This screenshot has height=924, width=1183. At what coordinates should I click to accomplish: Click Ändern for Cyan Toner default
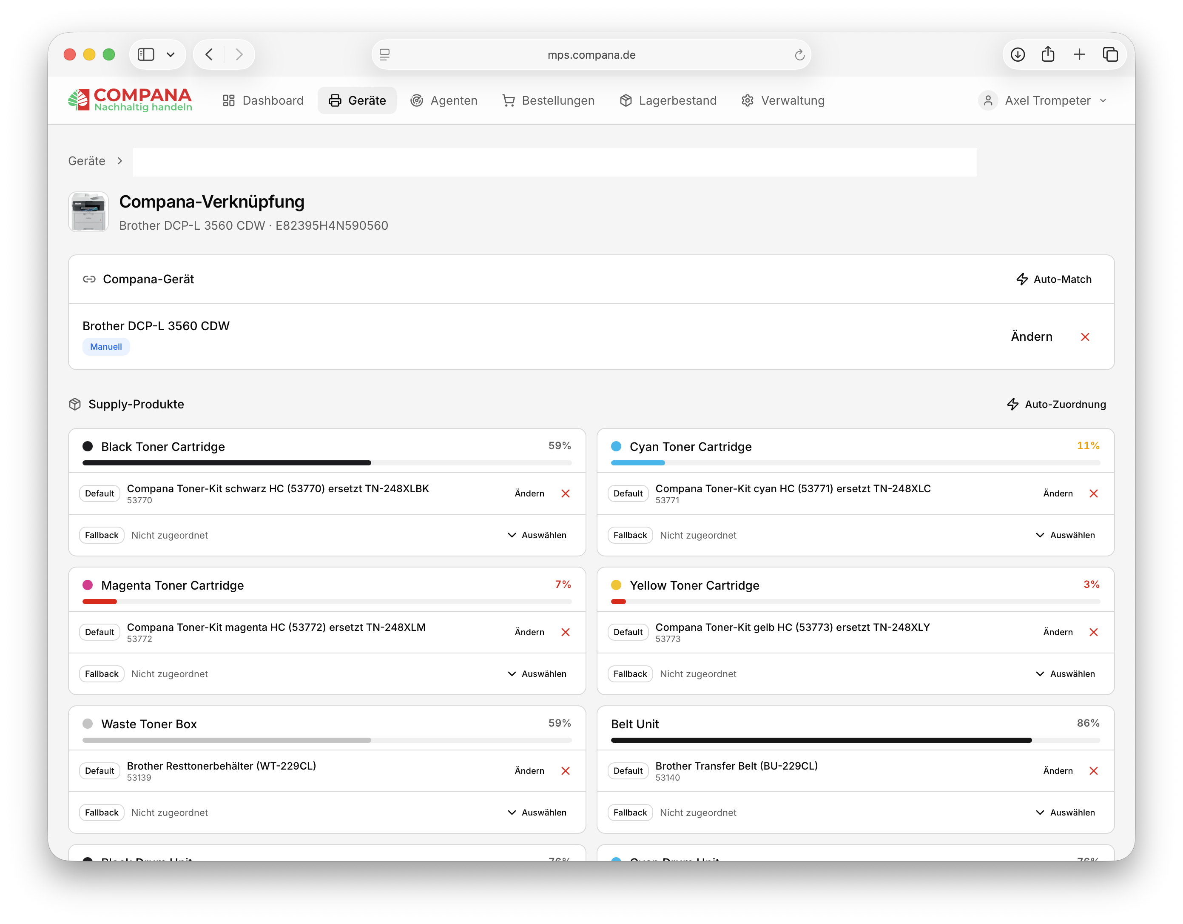click(x=1057, y=493)
